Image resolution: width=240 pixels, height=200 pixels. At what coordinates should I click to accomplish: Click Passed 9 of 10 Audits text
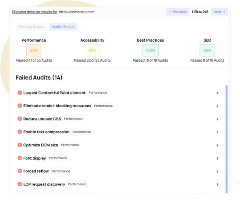click(207, 60)
